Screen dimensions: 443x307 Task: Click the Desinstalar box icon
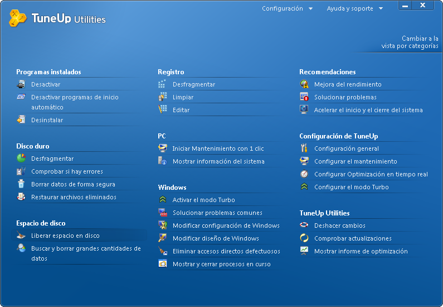click(21, 119)
